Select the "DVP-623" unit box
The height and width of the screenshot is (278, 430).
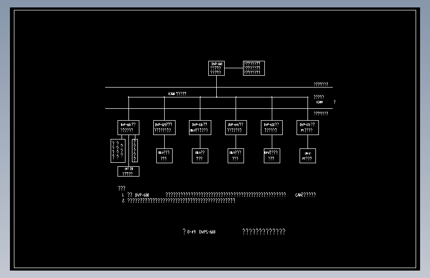164,128
